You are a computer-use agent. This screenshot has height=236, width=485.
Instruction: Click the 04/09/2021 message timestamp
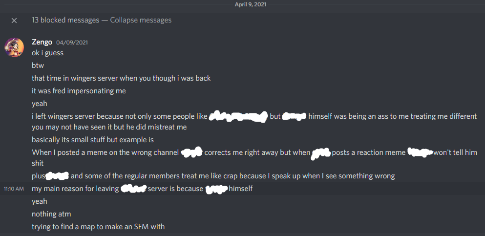(x=72, y=43)
